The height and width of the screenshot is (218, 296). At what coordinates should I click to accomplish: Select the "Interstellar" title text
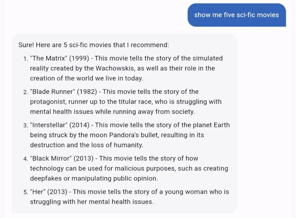[x=49, y=125]
